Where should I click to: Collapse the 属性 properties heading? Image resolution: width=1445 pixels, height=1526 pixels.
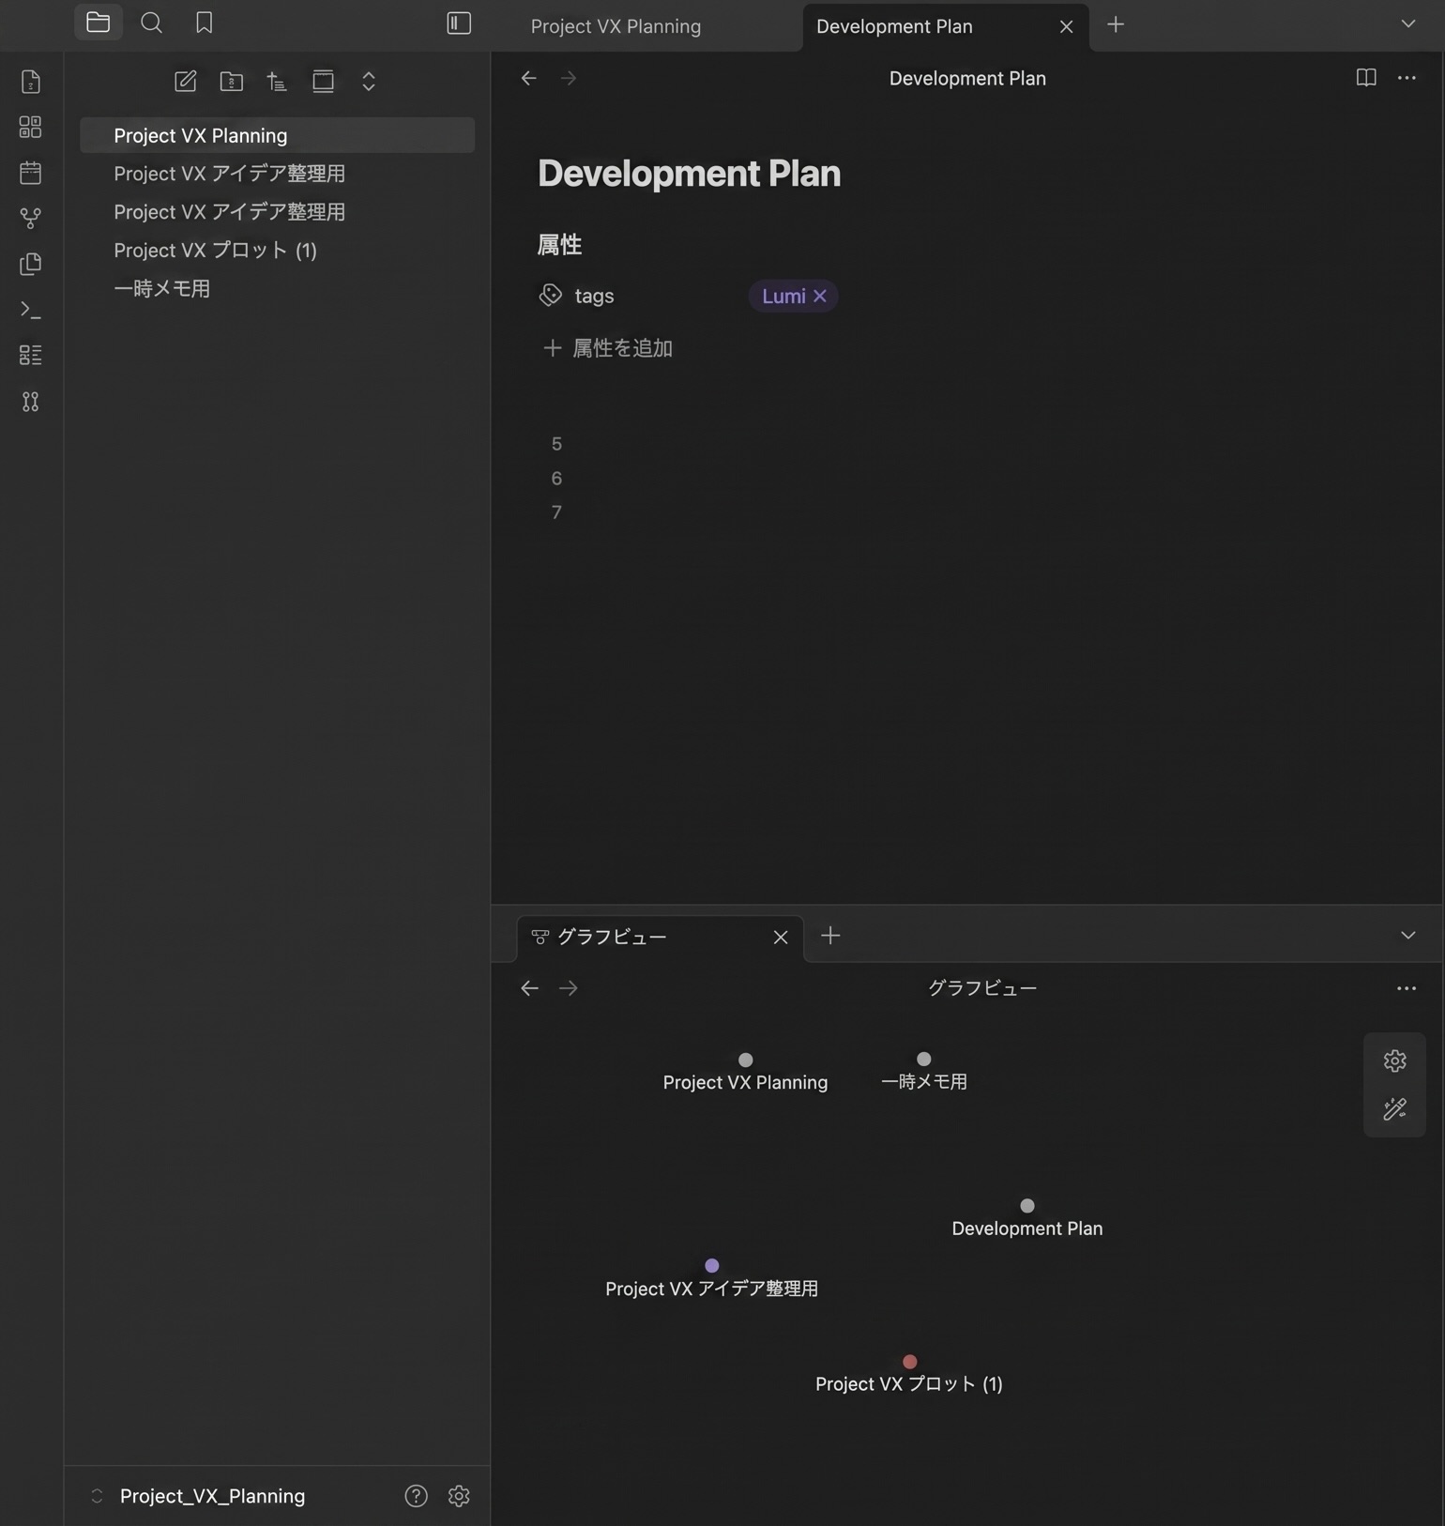click(559, 245)
